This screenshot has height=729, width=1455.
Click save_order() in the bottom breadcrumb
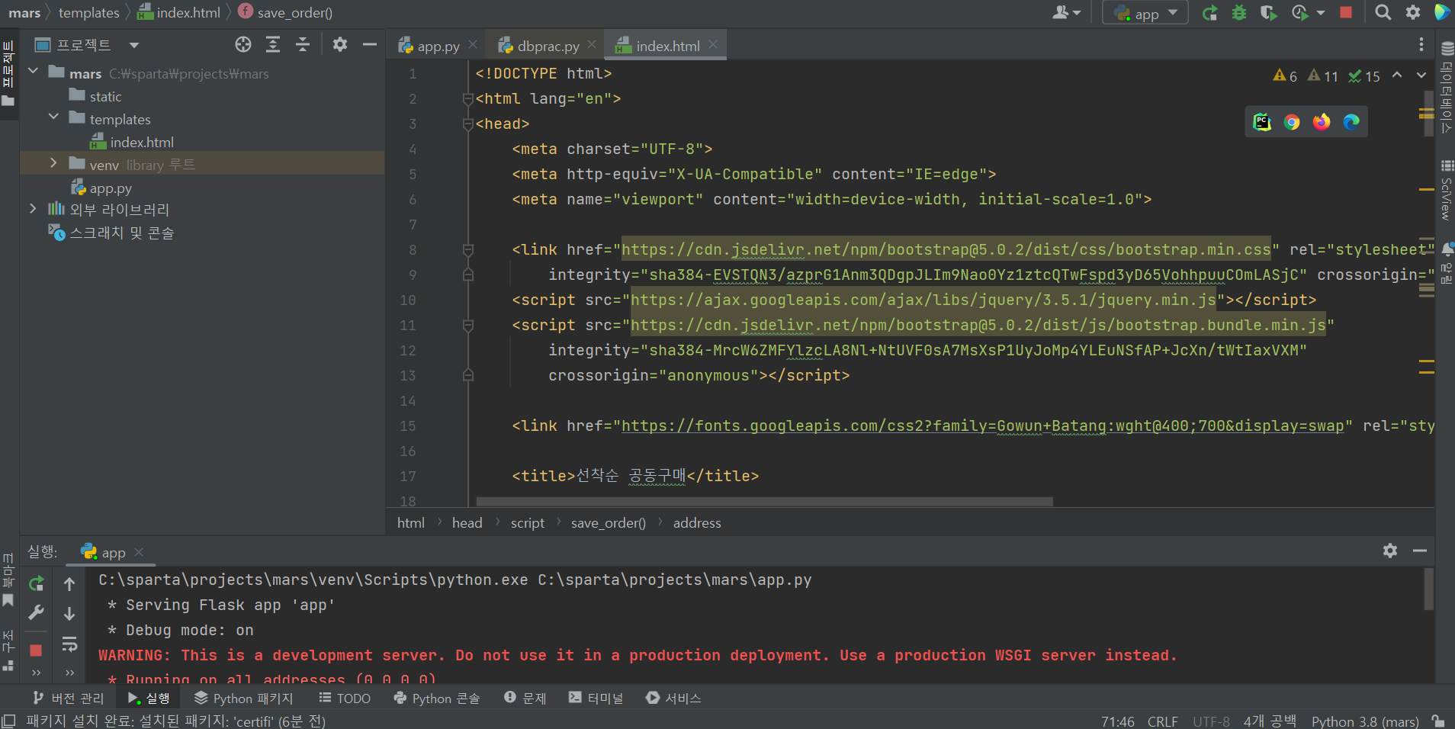(609, 523)
